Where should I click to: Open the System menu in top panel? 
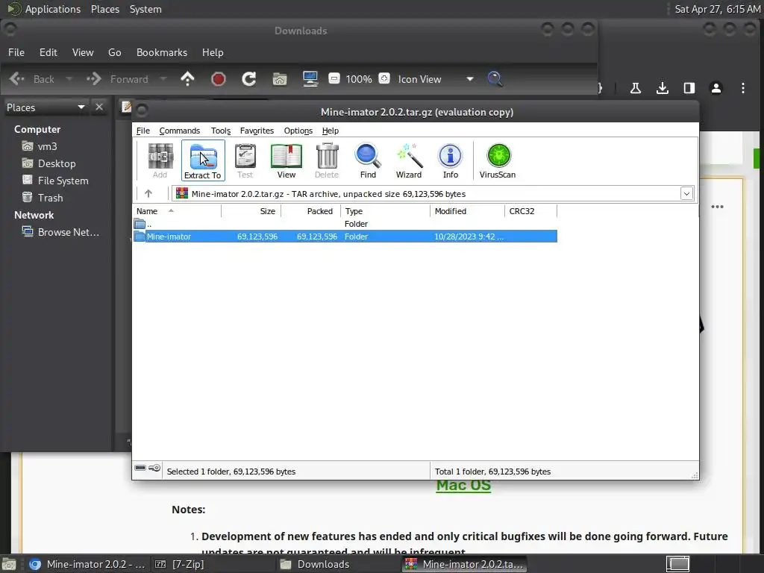145,9
